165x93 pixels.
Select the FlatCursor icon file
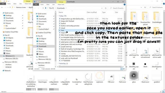click(122, 78)
